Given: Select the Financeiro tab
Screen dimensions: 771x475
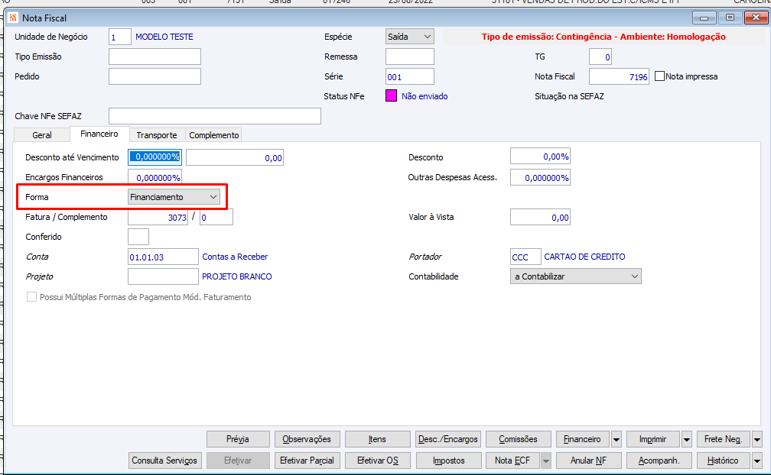Looking at the screenshot, I should (x=99, y=134).
